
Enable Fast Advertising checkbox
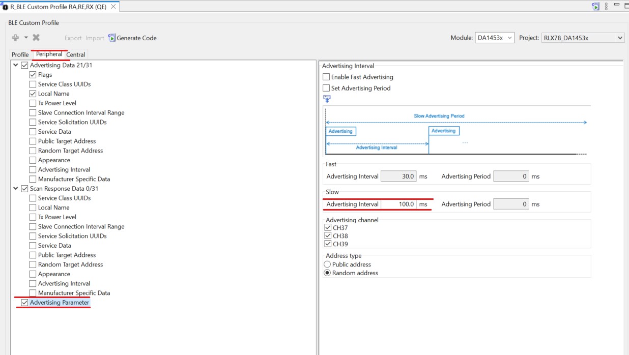326,77
